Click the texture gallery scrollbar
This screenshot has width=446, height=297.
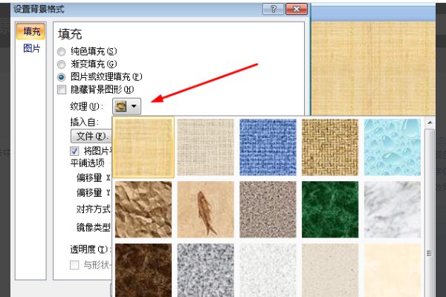tap(429, 208)
